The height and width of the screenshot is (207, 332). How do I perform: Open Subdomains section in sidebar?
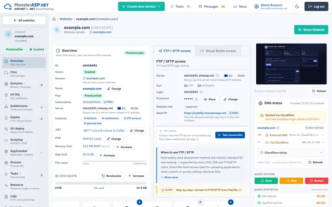pos(24,108)
